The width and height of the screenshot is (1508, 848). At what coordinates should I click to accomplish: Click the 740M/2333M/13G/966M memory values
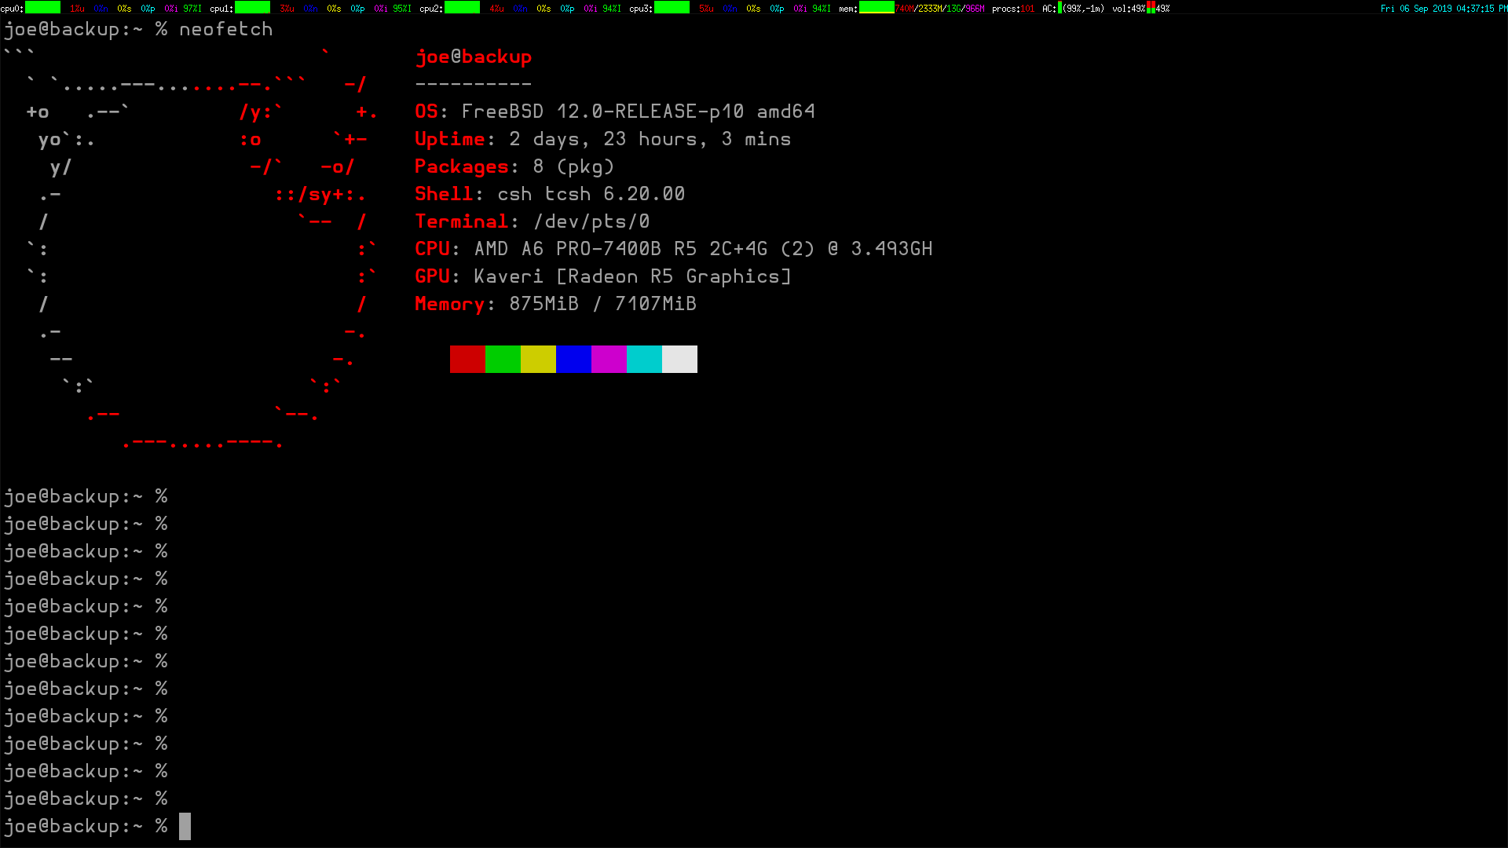(x=940, y=9)
